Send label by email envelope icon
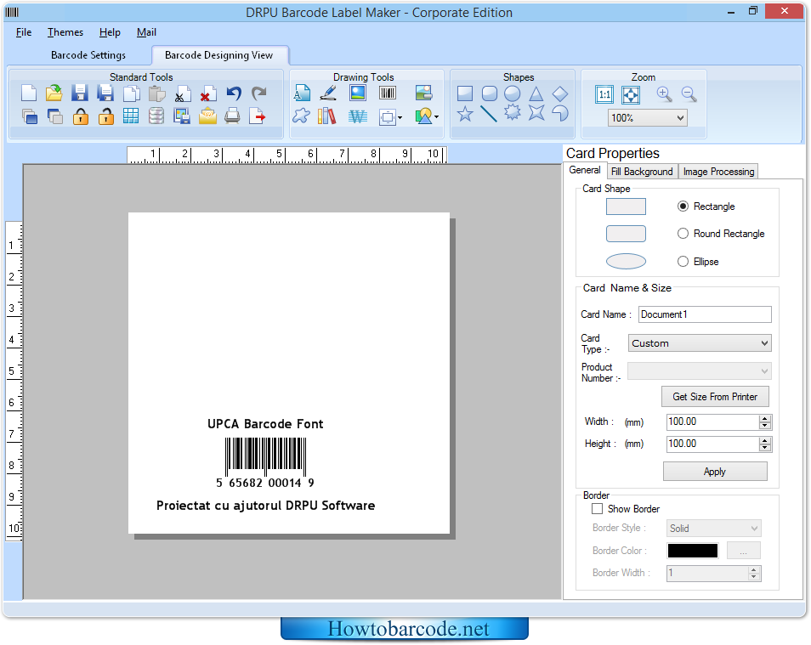 coord(207,116)
